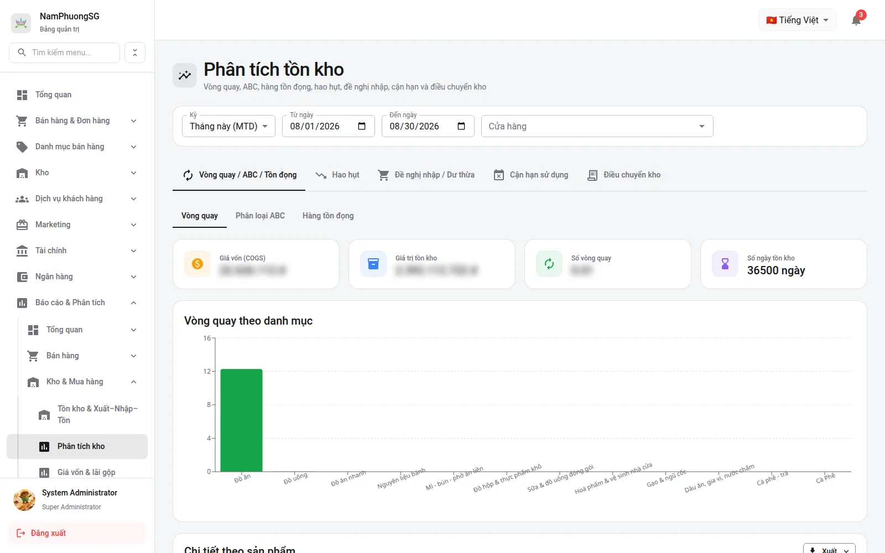Focus the Tìm kiếm menu search field
885x553 pixels.
point(65,53)
